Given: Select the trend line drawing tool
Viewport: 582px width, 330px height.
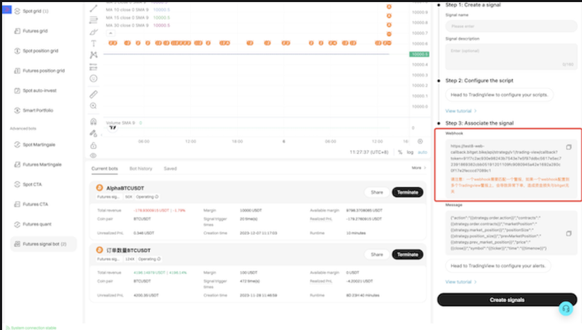Looking at the screenshot, I should click(94, 8).
